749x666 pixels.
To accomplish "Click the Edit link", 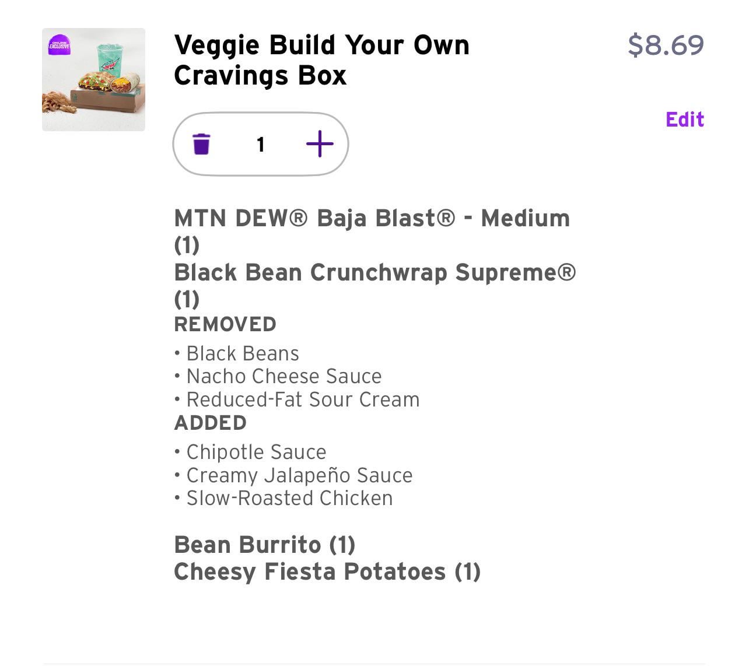I will tap(685, 120).
